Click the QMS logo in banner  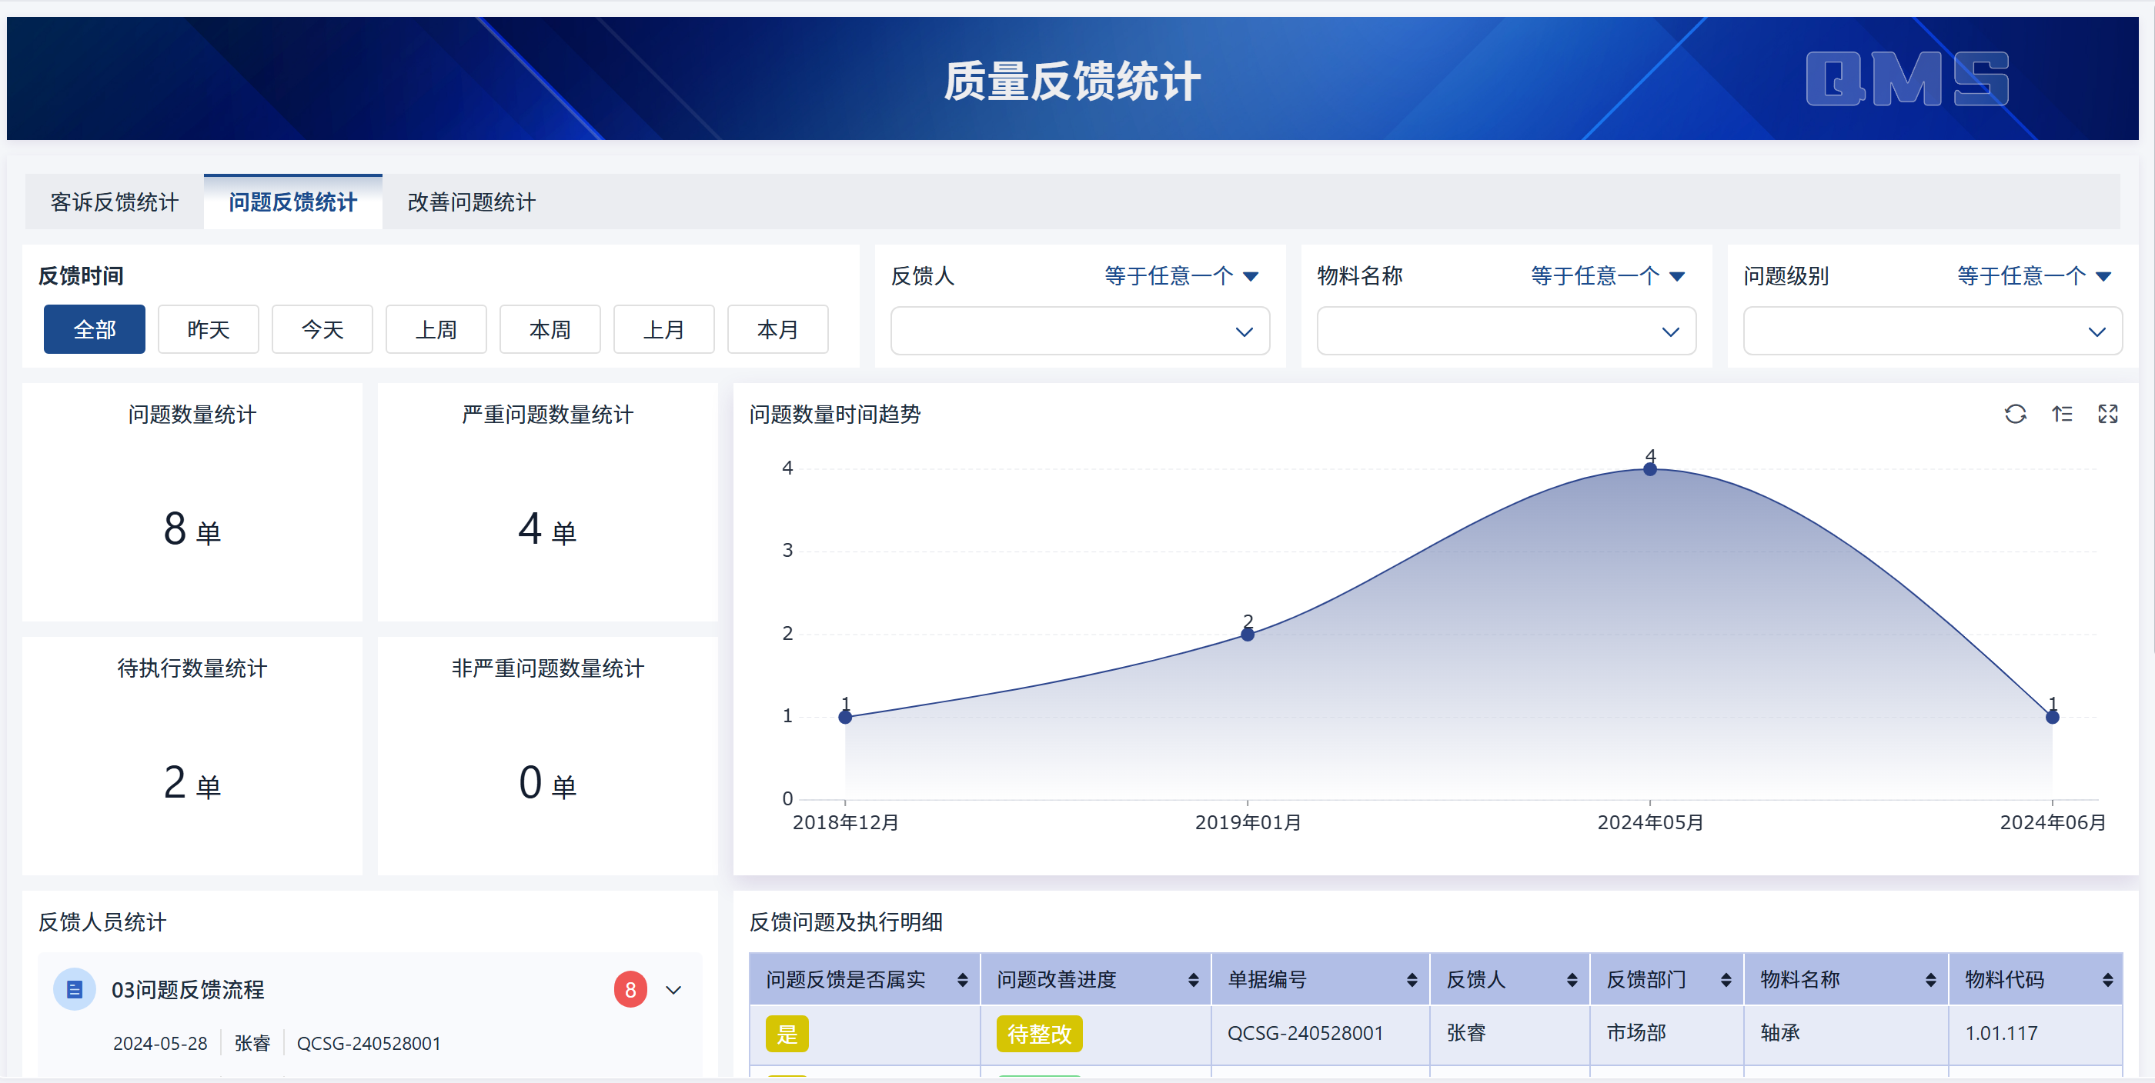[1906, 78]
